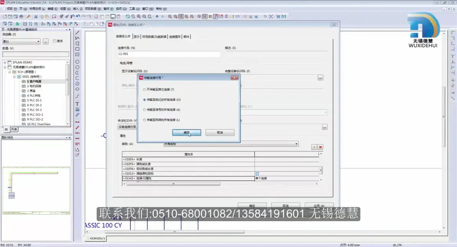Screen dimensions: 457x247
Task: Click the red X delete-property icon
Action: 320,147
